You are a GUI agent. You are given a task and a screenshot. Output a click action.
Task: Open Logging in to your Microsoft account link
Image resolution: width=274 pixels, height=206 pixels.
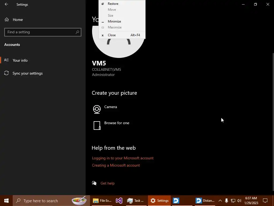click(123, 158)
